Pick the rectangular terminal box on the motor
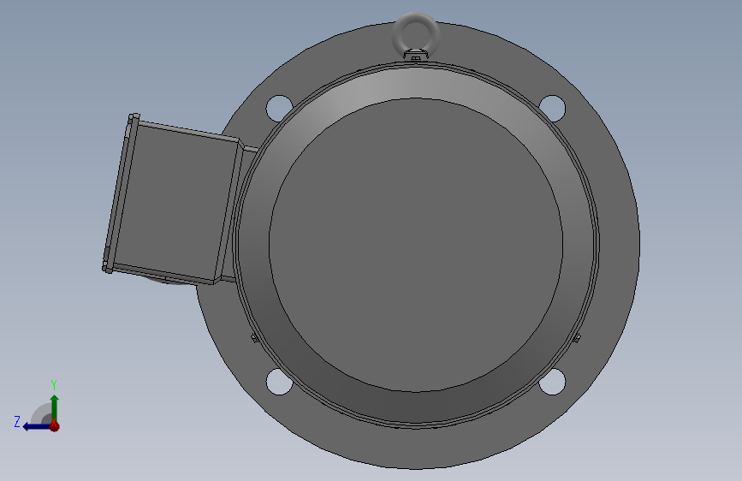 click(174, 199)
